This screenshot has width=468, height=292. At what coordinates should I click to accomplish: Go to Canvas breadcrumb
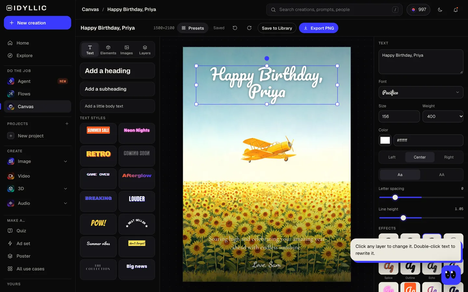(90, 9)
